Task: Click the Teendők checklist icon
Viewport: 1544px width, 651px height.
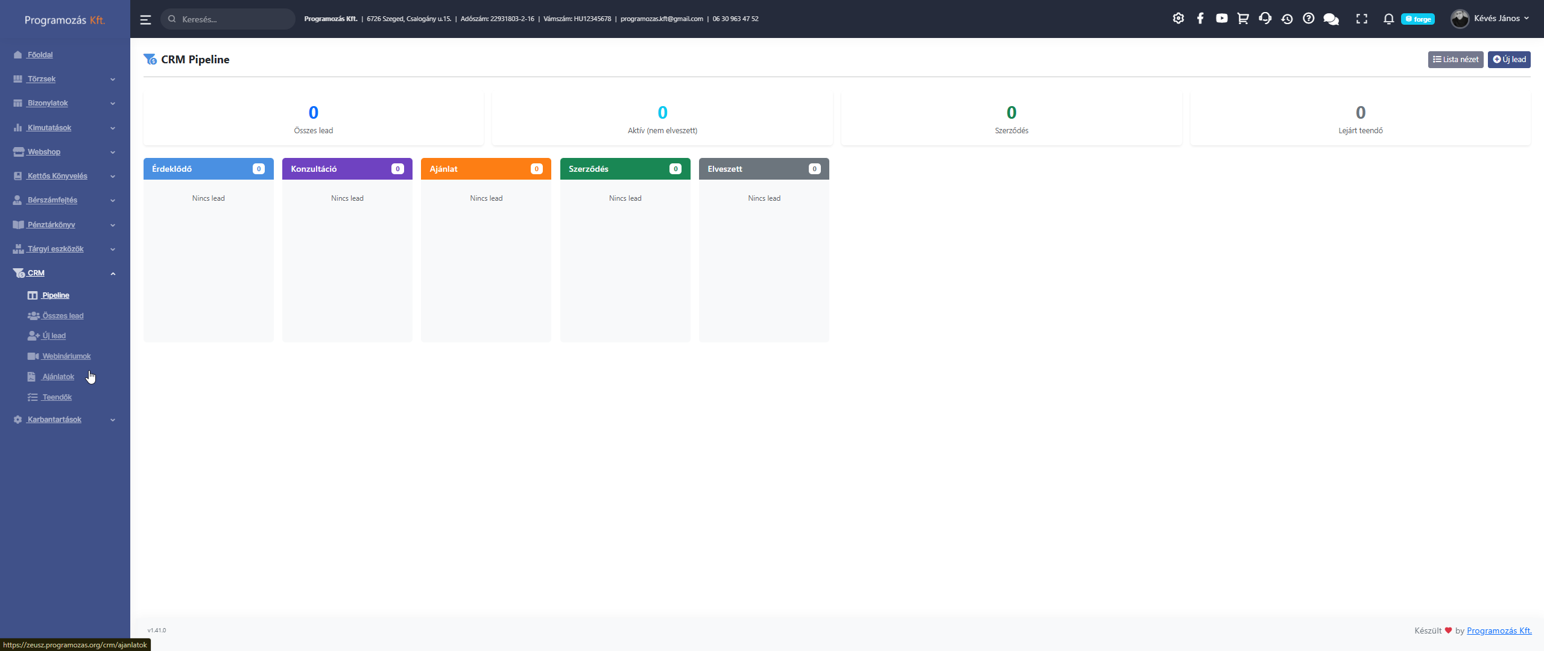Action: pyautogui.click(x=33, y=397)
